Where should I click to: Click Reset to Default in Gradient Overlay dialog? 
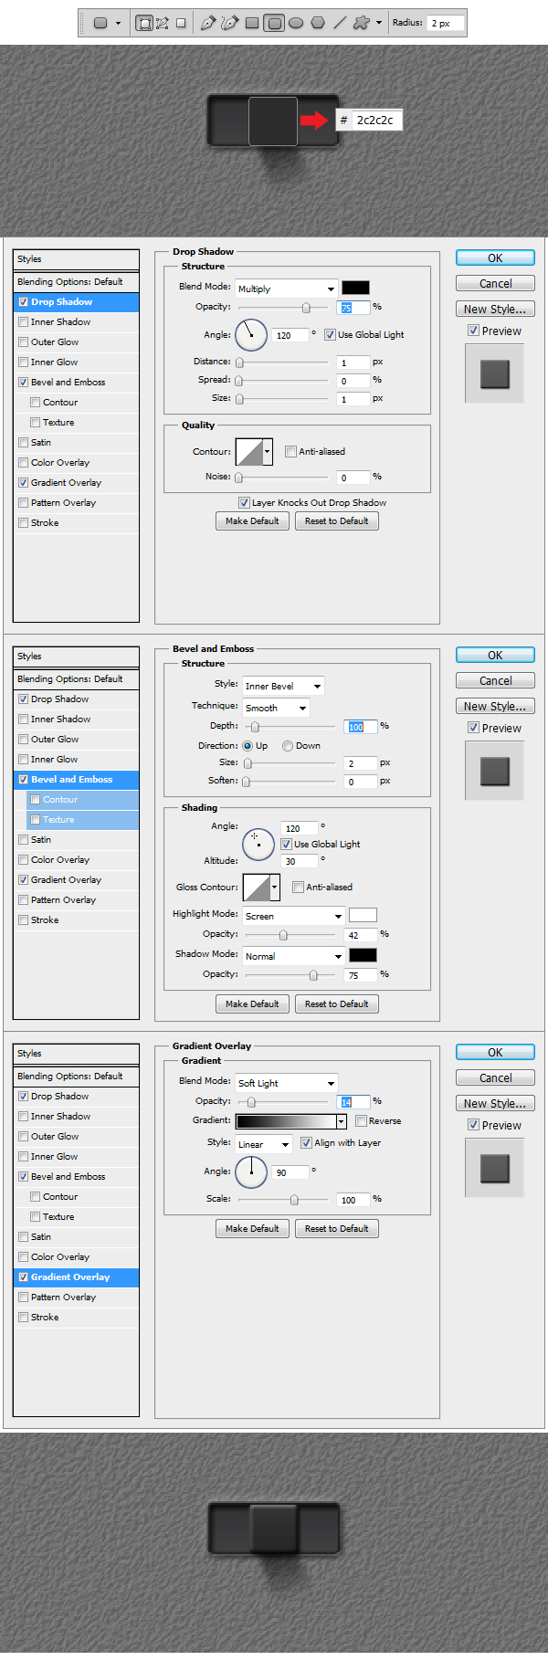[336, 1229]
